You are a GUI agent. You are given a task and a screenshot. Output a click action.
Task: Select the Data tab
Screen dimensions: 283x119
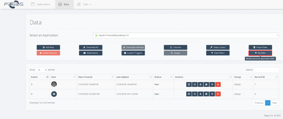point(64,4)
